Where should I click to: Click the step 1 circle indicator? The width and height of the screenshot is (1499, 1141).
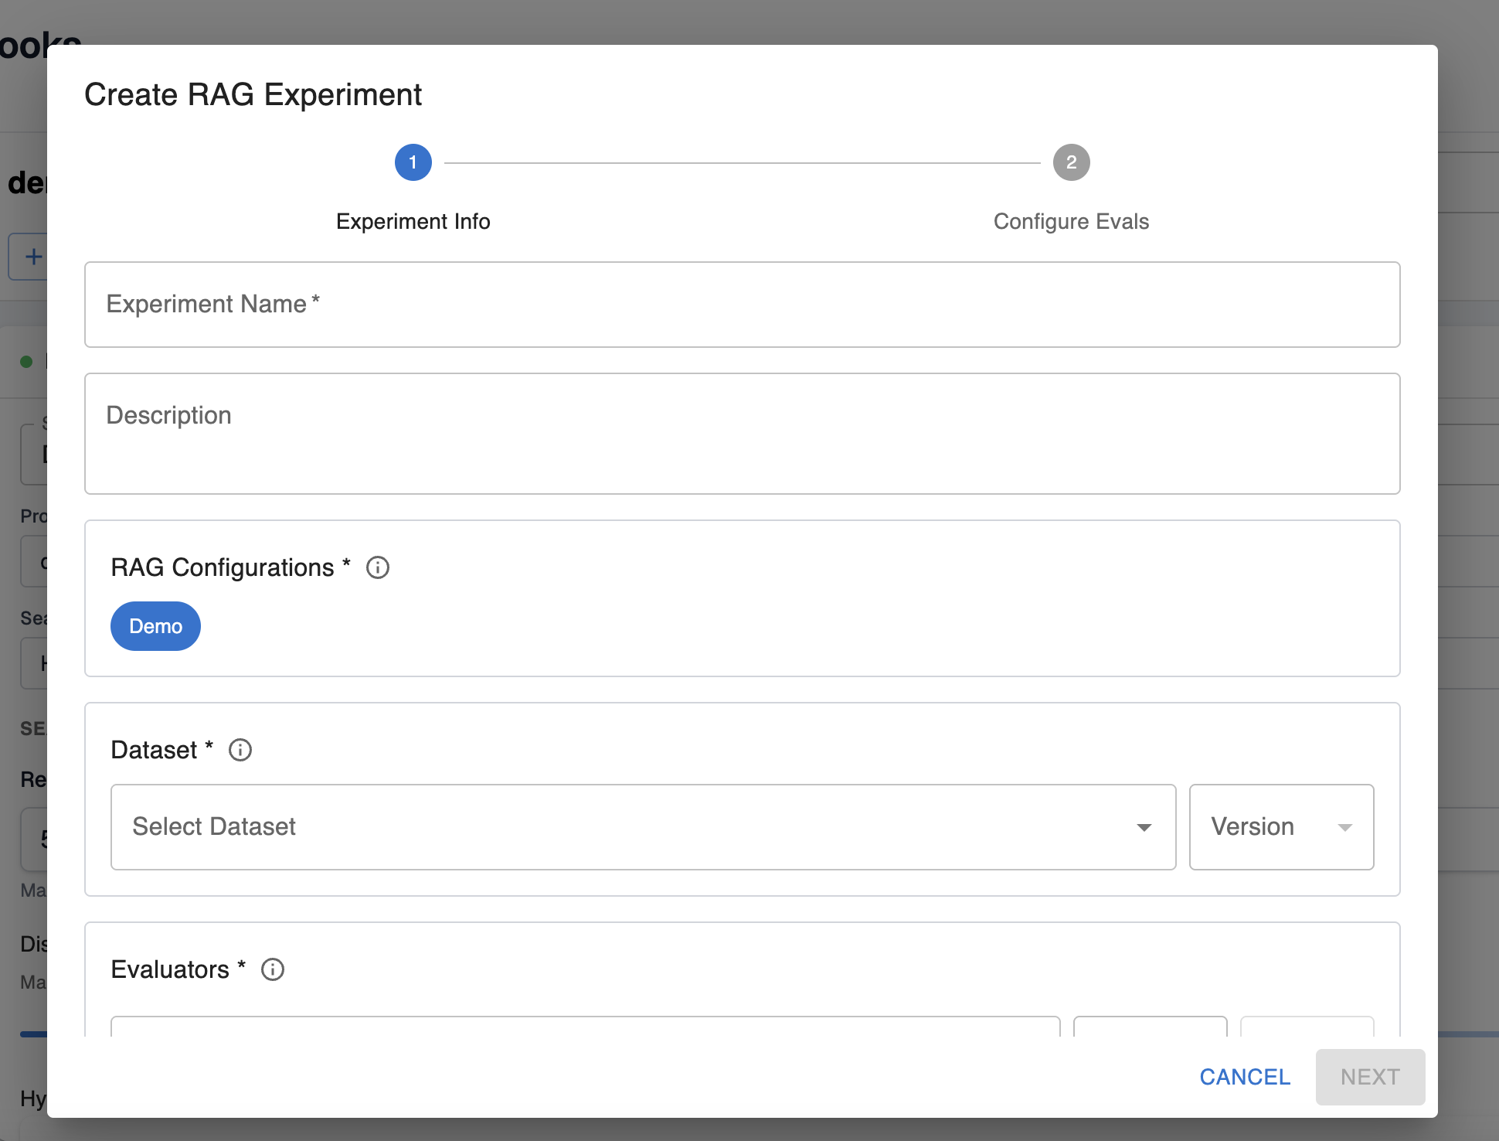tap(413, 162)
